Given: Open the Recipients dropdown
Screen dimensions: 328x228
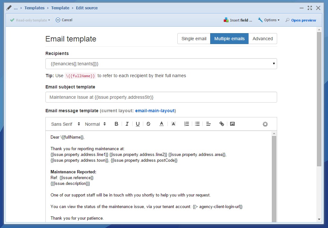Looking at the screenshot, I should [161, 64].
